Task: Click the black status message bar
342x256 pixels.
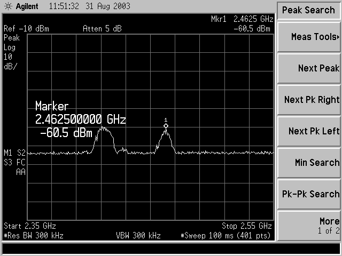Action: [x=171, y=249]
